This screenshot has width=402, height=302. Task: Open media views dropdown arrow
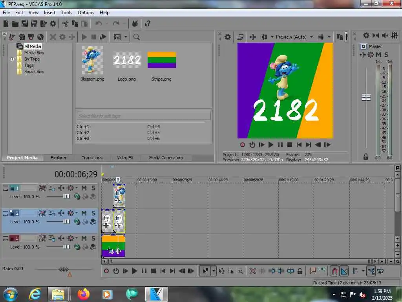pos(126,37)
